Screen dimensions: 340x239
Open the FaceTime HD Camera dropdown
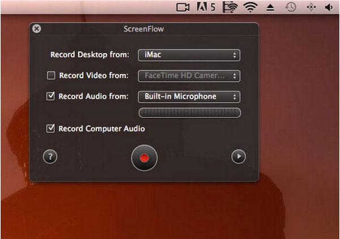(189, 76)
